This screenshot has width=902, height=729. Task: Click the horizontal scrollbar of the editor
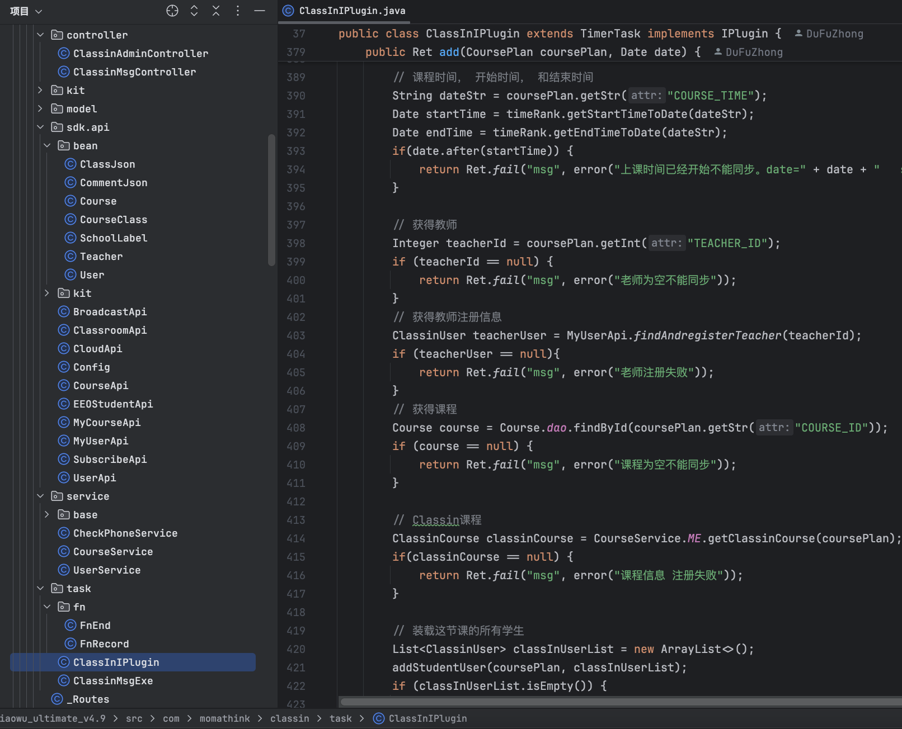pos(616,702)
